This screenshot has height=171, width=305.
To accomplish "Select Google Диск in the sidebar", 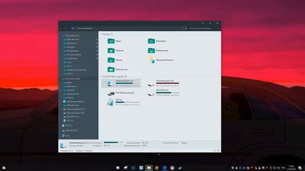I will tap(71, 58).
